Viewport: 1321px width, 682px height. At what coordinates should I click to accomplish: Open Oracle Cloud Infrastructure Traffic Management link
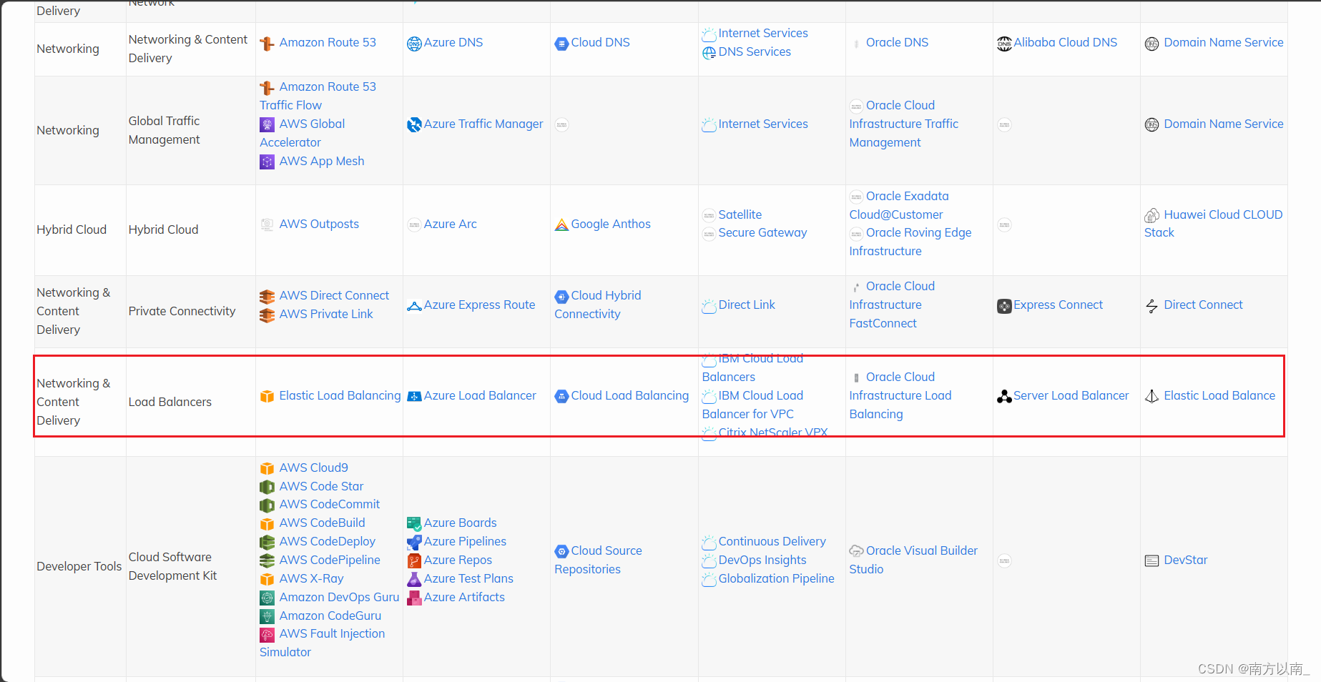pos(903,124)
